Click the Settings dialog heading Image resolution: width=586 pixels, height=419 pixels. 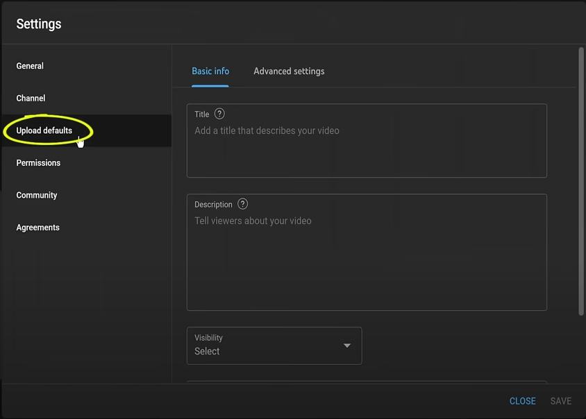pyautogui.click(x=39, y=24)
